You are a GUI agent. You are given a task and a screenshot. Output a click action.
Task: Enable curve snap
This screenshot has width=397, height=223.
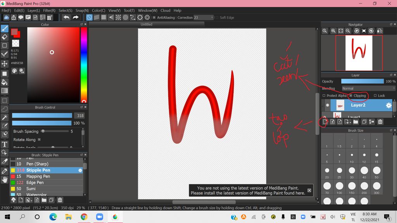pos(133,17)
